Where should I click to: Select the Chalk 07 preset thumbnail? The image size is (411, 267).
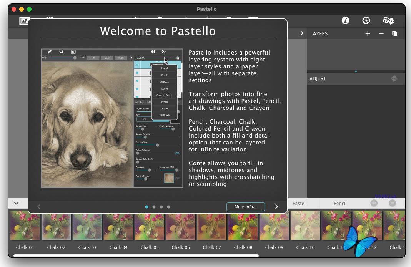point(212,226)
